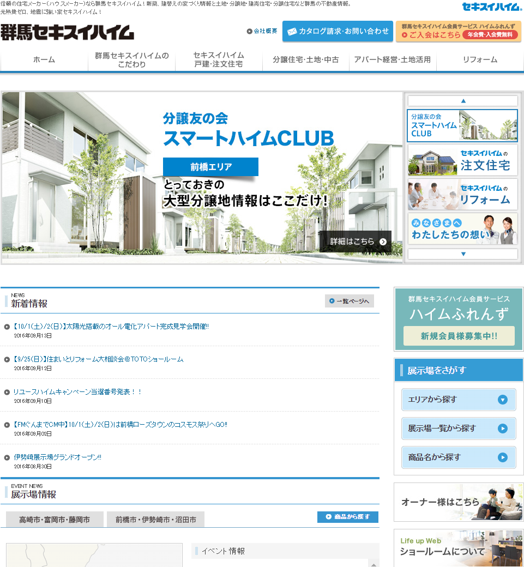Screen dimensions: 524x567
Task: Open セキスイハイム戸建・注文住宅 menu item
Action: 219,59
